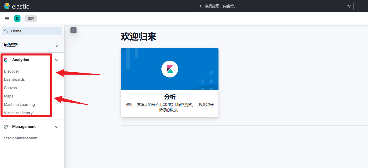Click the Management section heading
The width and height of the screenshot is (368, 168).
pyautogui.click(x=24, y=127)
